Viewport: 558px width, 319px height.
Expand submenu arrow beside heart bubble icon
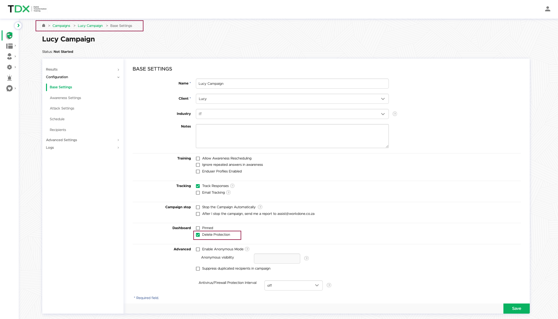click(15, 88)
